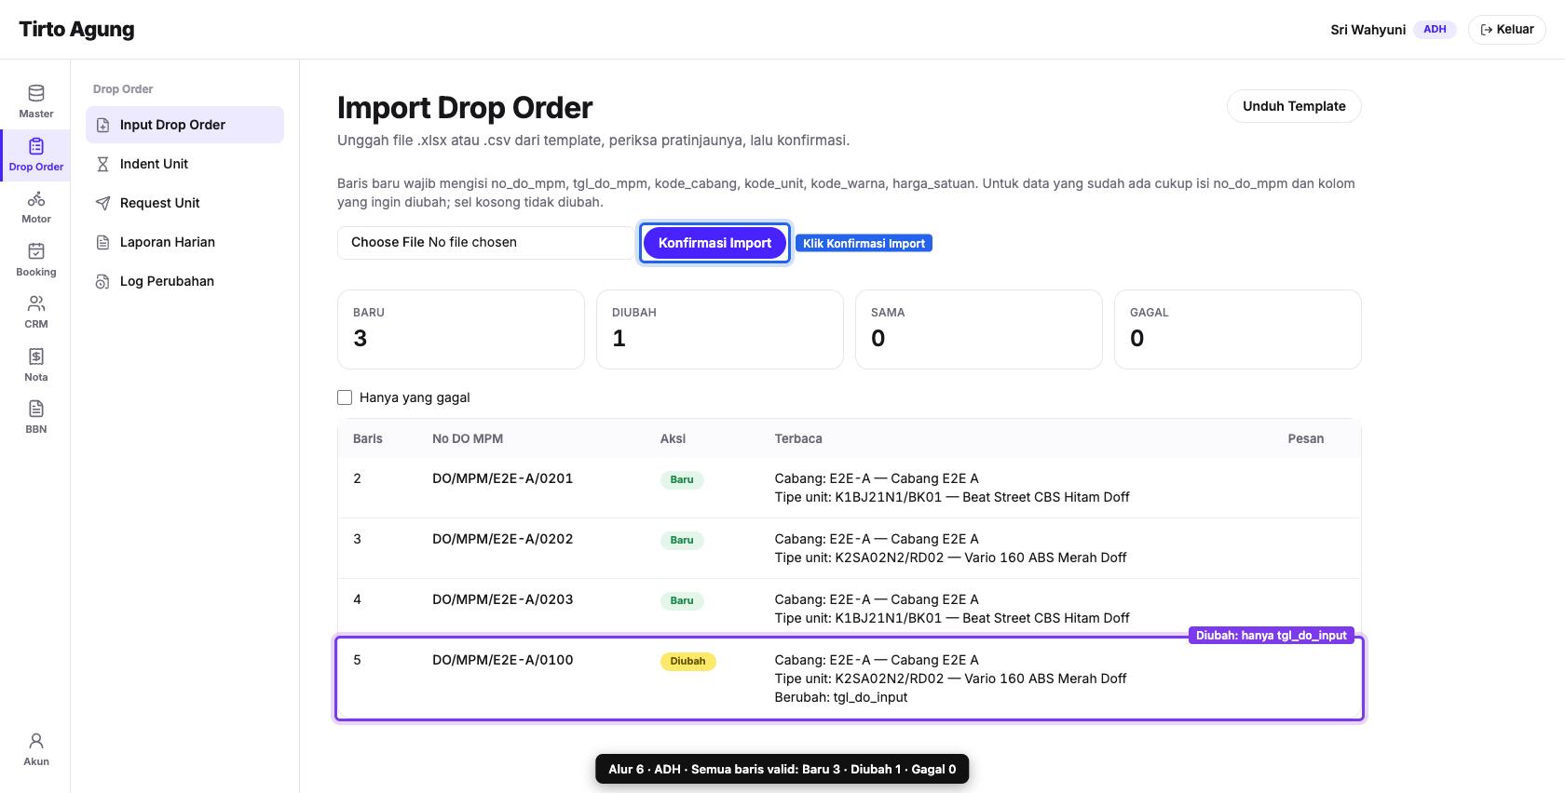1565x793 pixels.
Task: Open the BBN document icon
Action: 36,409
